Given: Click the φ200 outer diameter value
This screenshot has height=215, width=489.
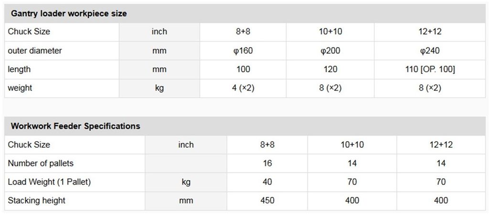Looking at the screenshot, I should [330, 51].
